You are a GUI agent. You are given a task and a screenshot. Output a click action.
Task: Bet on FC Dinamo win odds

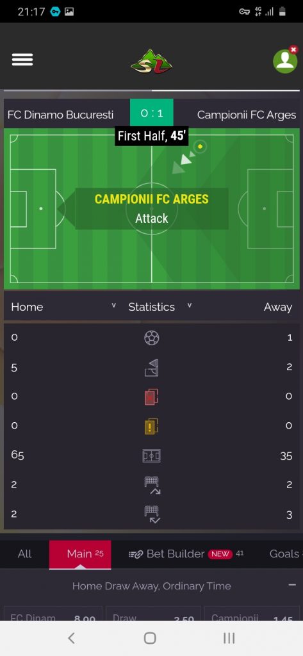click(53, 614)
